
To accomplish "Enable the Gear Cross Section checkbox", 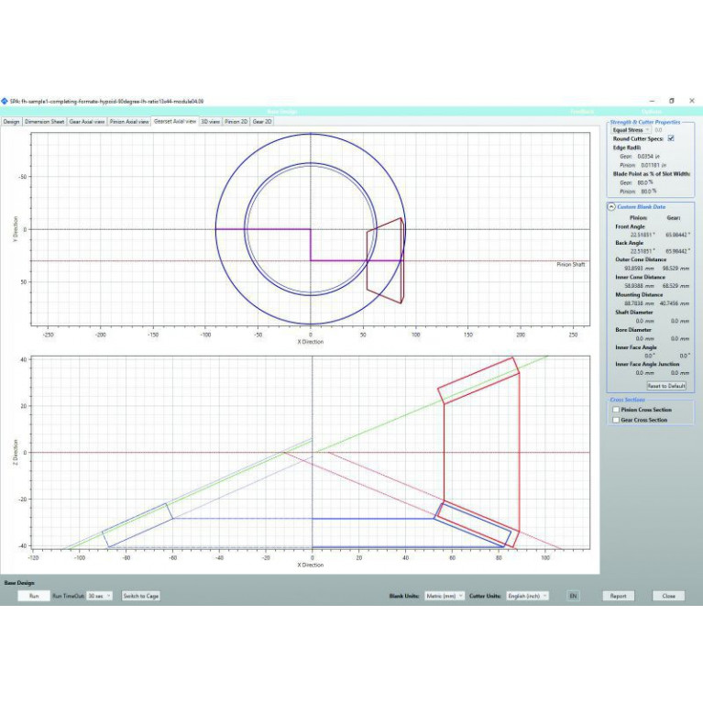I will pyautogui.click(x=616, y=420).
